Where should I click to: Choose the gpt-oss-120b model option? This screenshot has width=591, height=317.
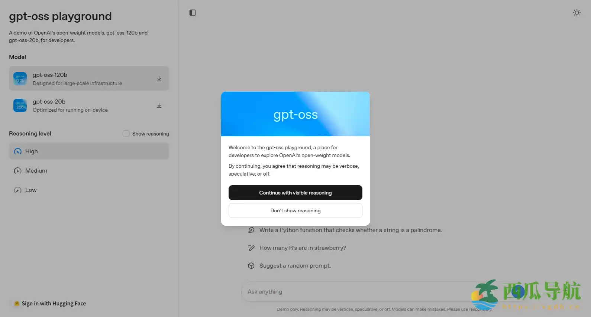[89, 79]
